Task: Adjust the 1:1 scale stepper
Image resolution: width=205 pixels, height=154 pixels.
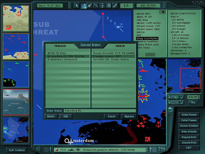Action: point(134,6)
